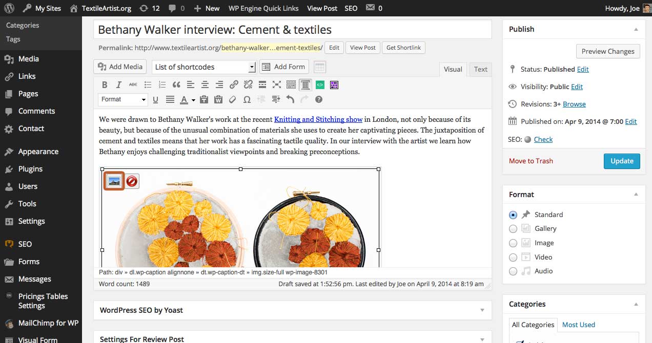This screenshot has width=652, height=343.
Task: Clear formatting with the eraser icon
Action: pos(233,99)
